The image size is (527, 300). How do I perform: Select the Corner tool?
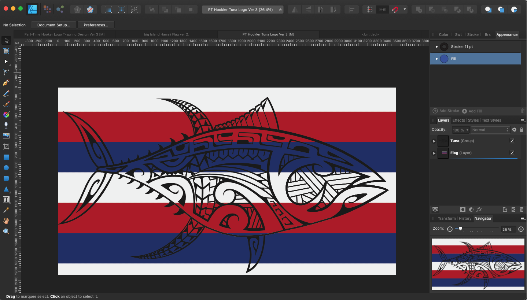tap(6, 72)
